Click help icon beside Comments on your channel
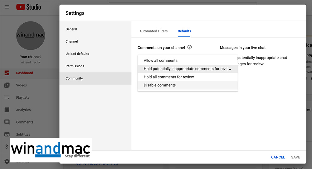 pos(189,48)
